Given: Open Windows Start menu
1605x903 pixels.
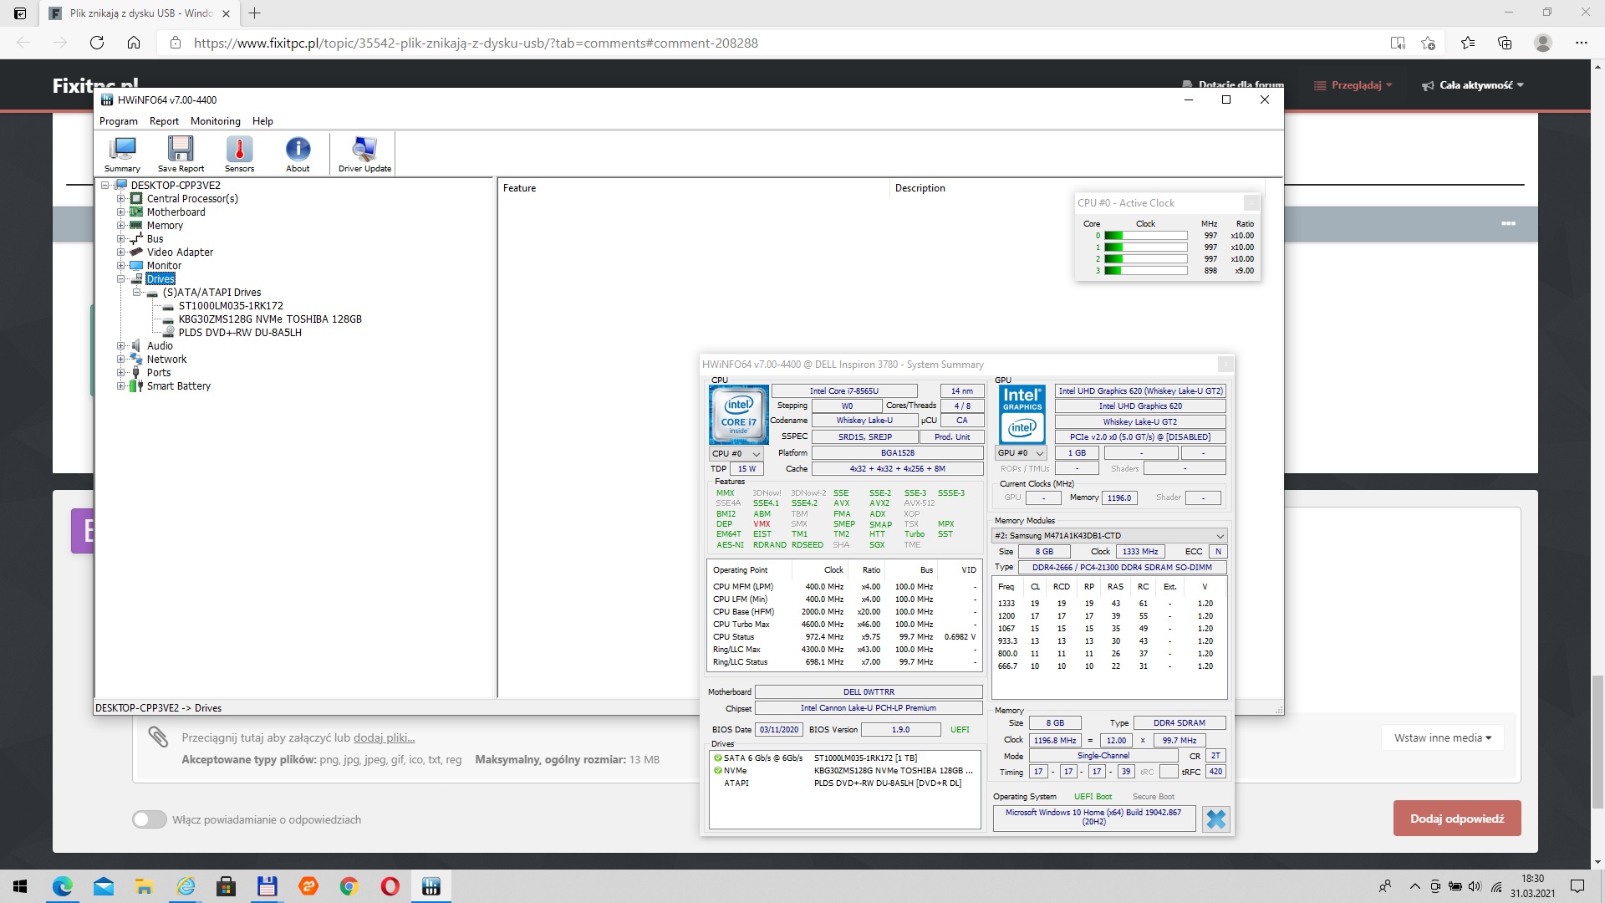Looking at the screenshot, I should point(20,886).
